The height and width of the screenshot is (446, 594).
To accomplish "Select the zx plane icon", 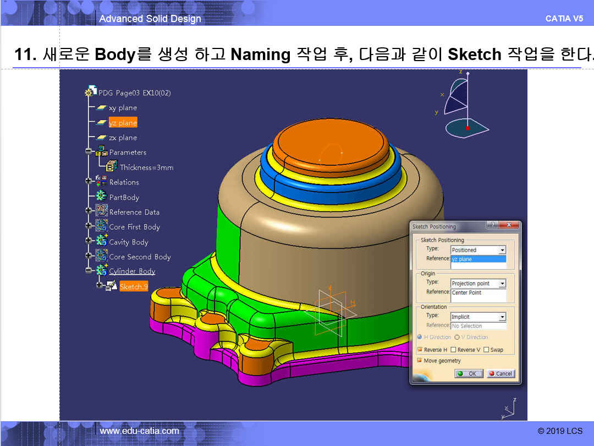I will (101, 138).
